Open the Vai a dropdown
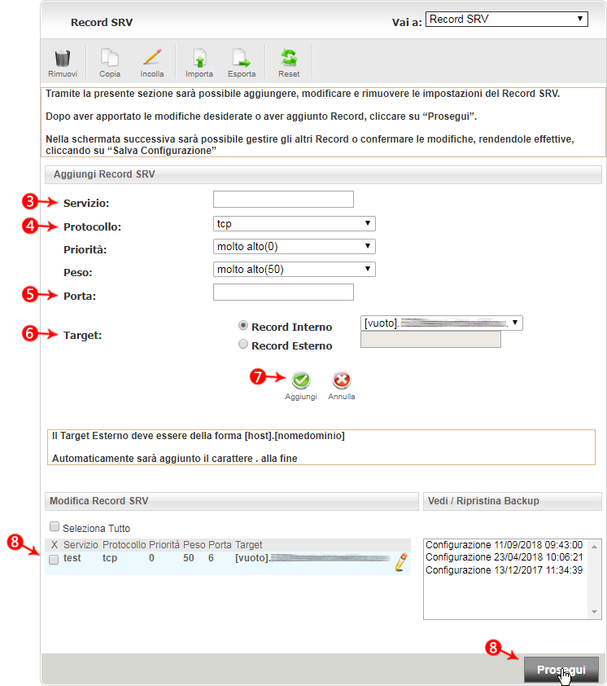The height and width of the screenshot is (686, 607). tap(506, 20)
